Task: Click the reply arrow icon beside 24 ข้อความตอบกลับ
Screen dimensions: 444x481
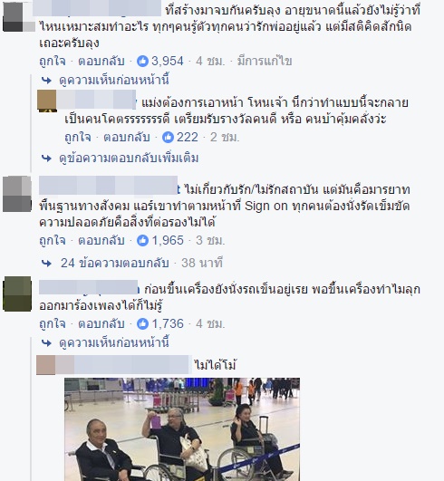Action: tap(46, 264)
